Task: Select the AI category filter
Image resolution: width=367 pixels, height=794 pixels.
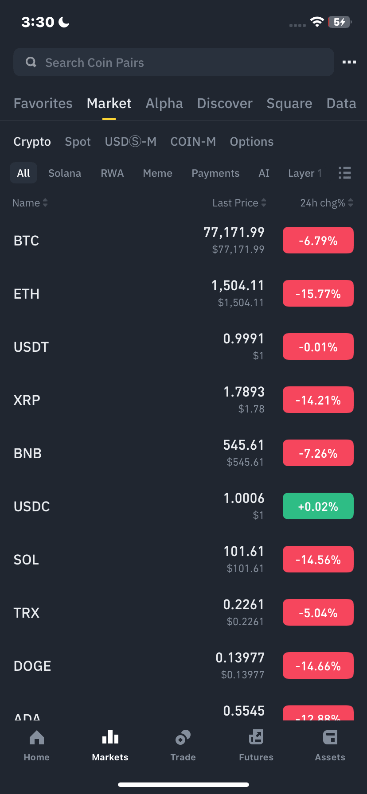Action: [264, 173]
